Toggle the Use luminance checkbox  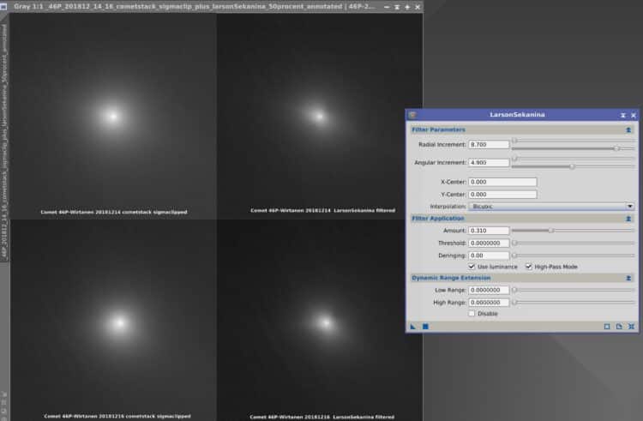point(472,267)
